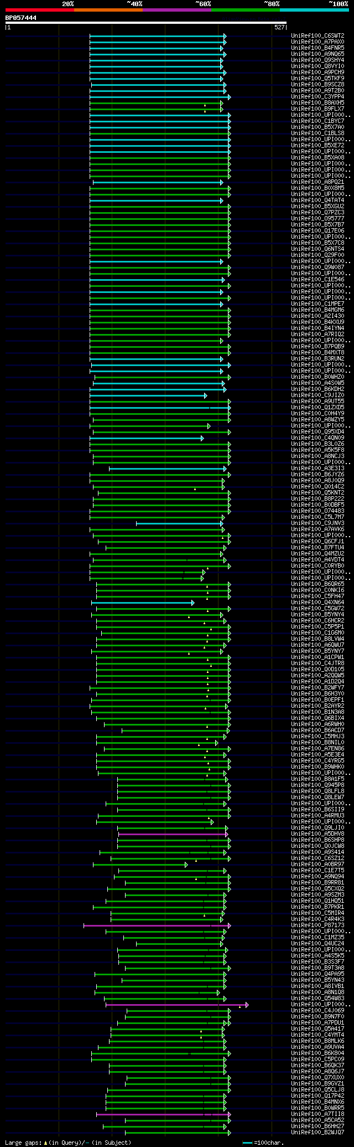Screen dimensions: 354x1147
Task: Select the UniRef100_B6K804 entry
Action: [317, 1053]
